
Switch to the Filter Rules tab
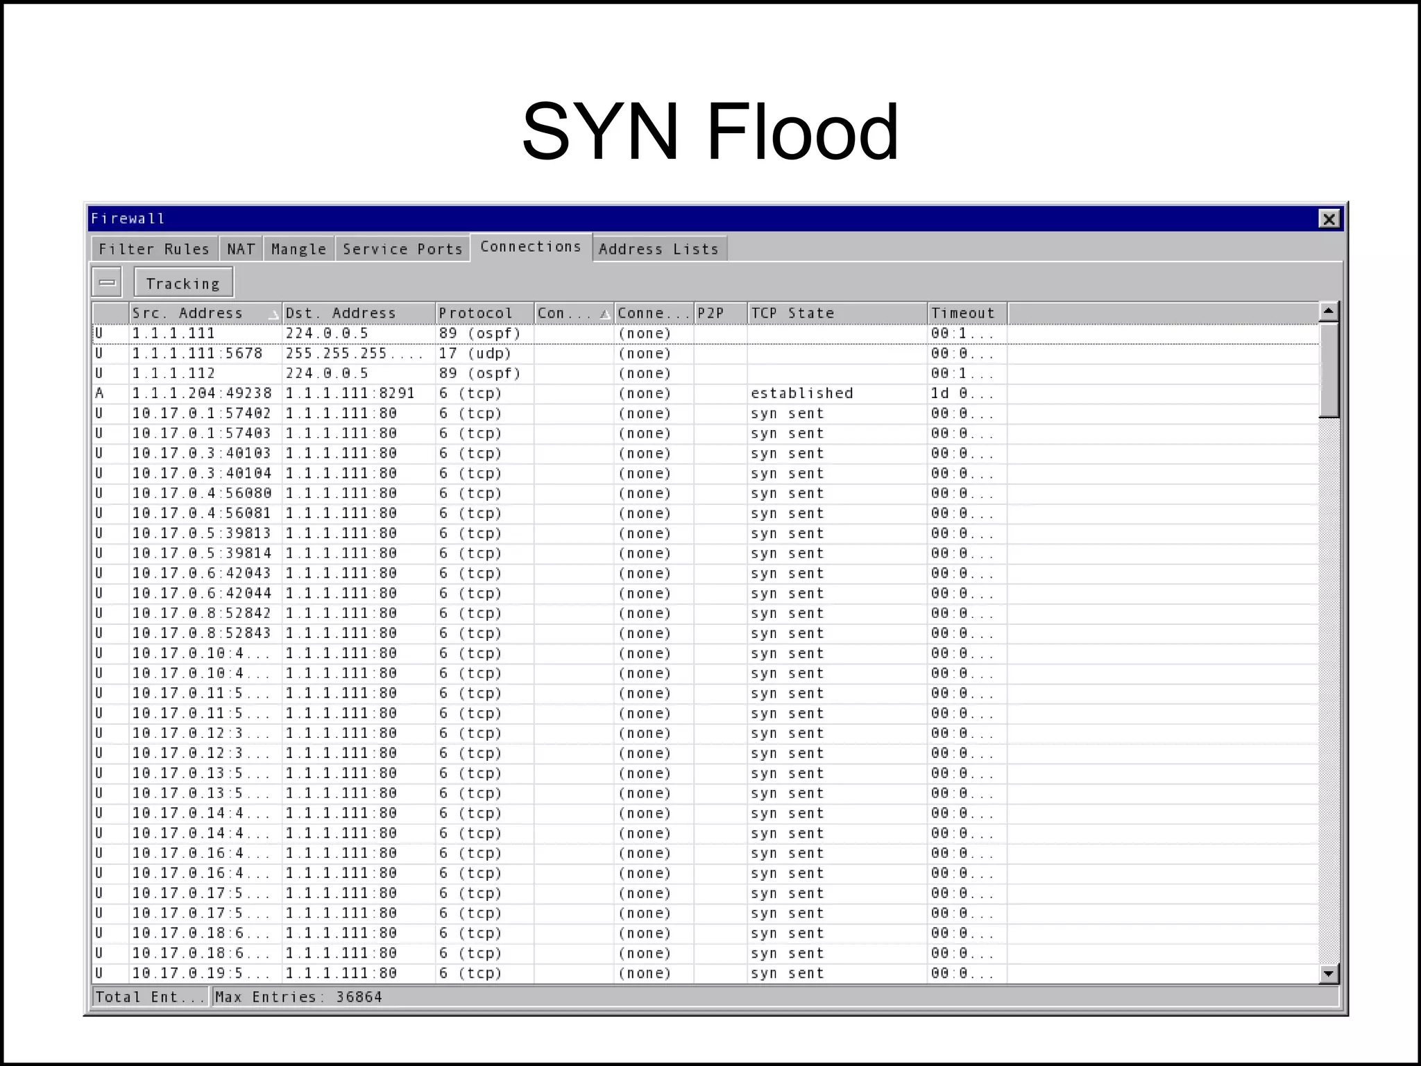click(154, 249)
